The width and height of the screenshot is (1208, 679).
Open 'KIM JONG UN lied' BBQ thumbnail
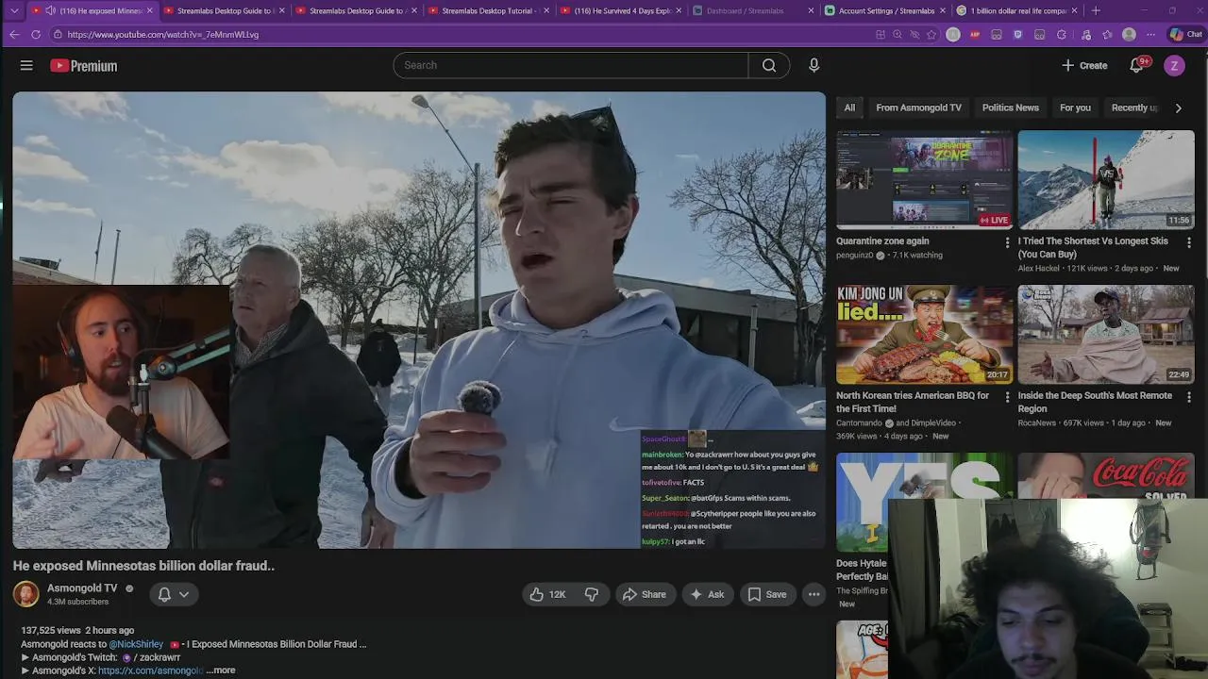pos(924,334)
